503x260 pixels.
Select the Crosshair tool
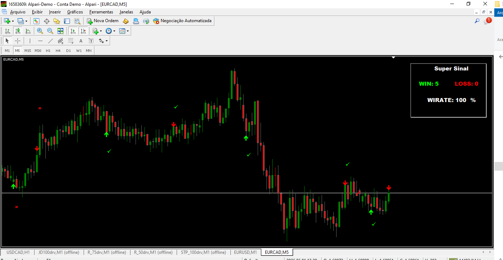click(17, 41)
